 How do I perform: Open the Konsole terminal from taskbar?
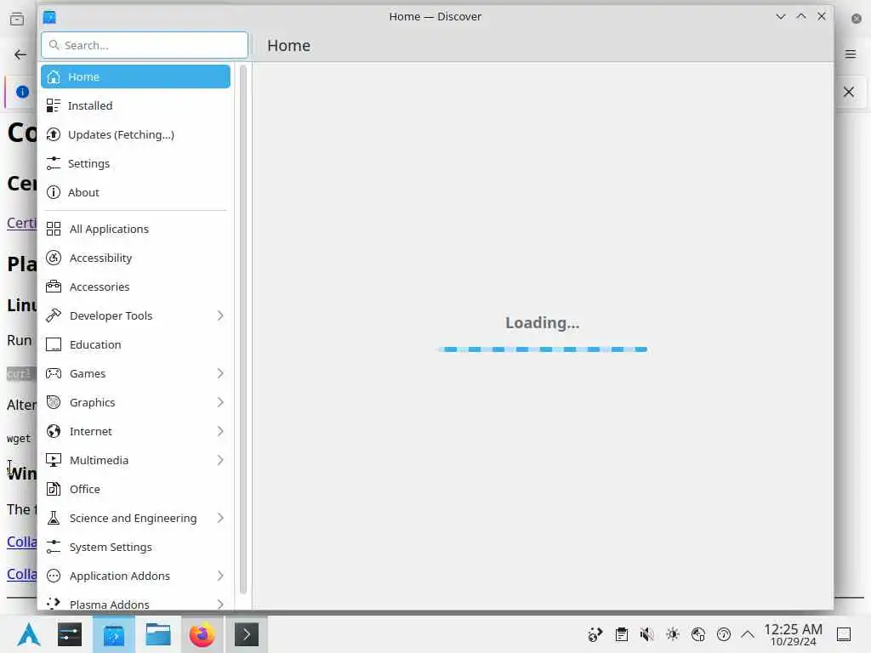pos(246,634)
